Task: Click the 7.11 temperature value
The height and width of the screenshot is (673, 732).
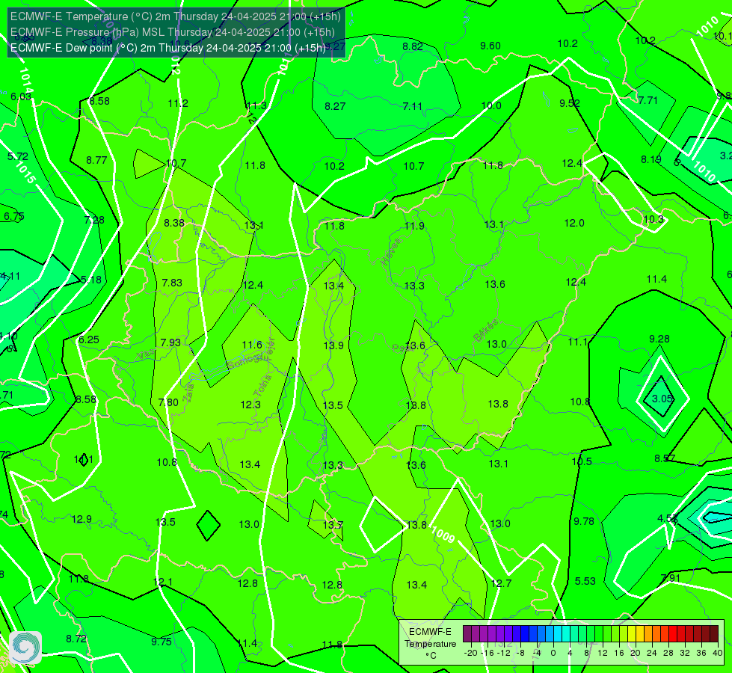Action: 413,106
